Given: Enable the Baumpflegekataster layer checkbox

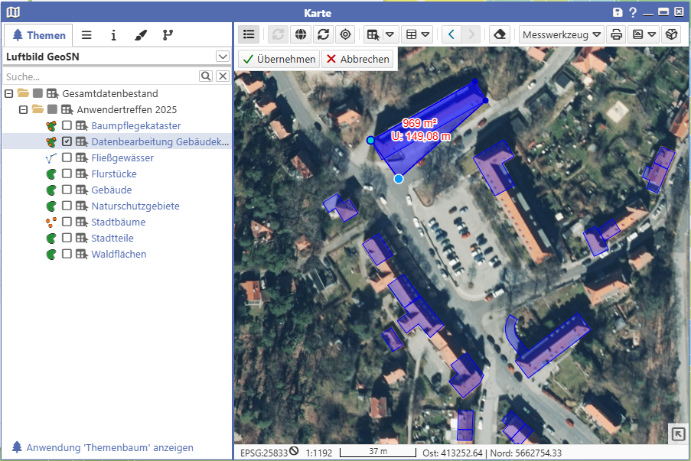Looking at the screenshot, I should point(67,126).
